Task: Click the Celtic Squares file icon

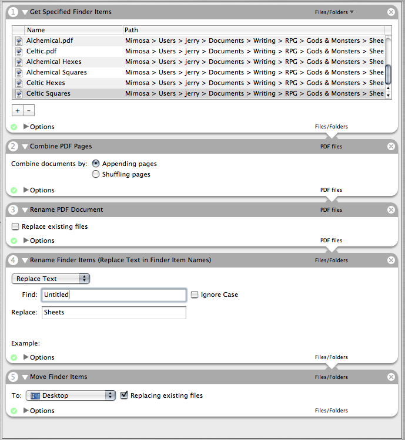Action: tap(19, 94)
